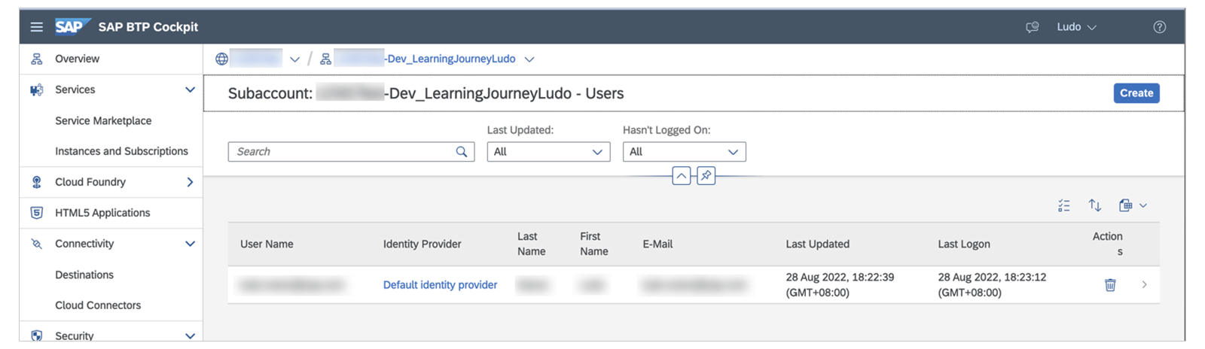This screenshot has width=1205, height=349.
Task: Open the multi-select list icon
Action: click(1063, 205)
